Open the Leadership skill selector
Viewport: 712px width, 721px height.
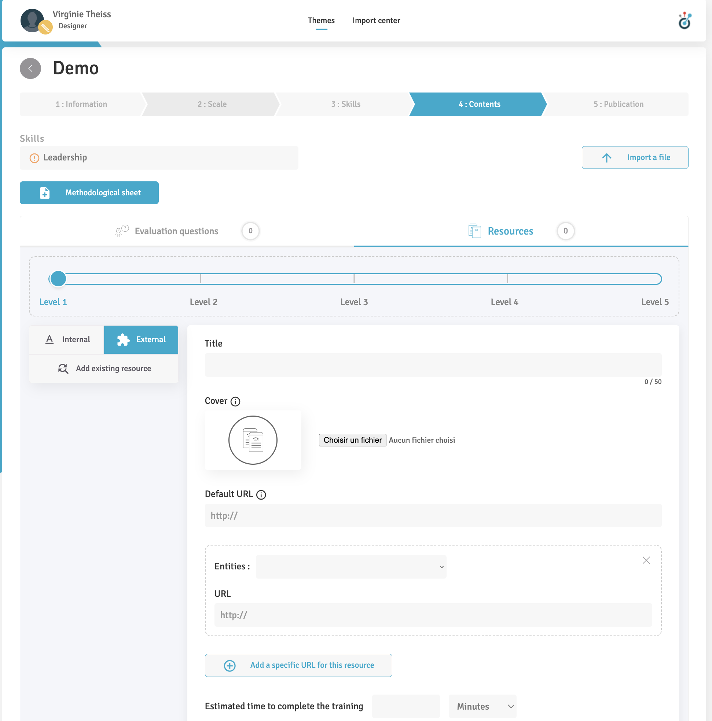159,158
